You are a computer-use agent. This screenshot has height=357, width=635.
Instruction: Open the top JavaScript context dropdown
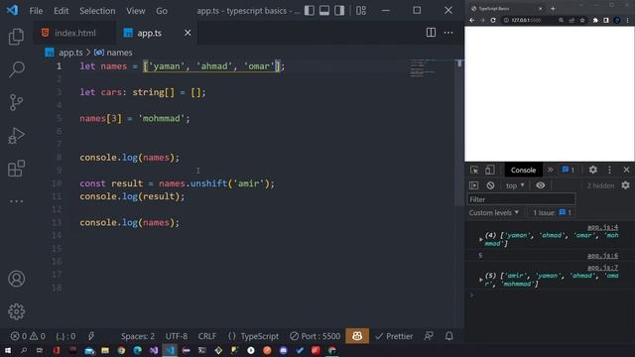tap(515, 185)
